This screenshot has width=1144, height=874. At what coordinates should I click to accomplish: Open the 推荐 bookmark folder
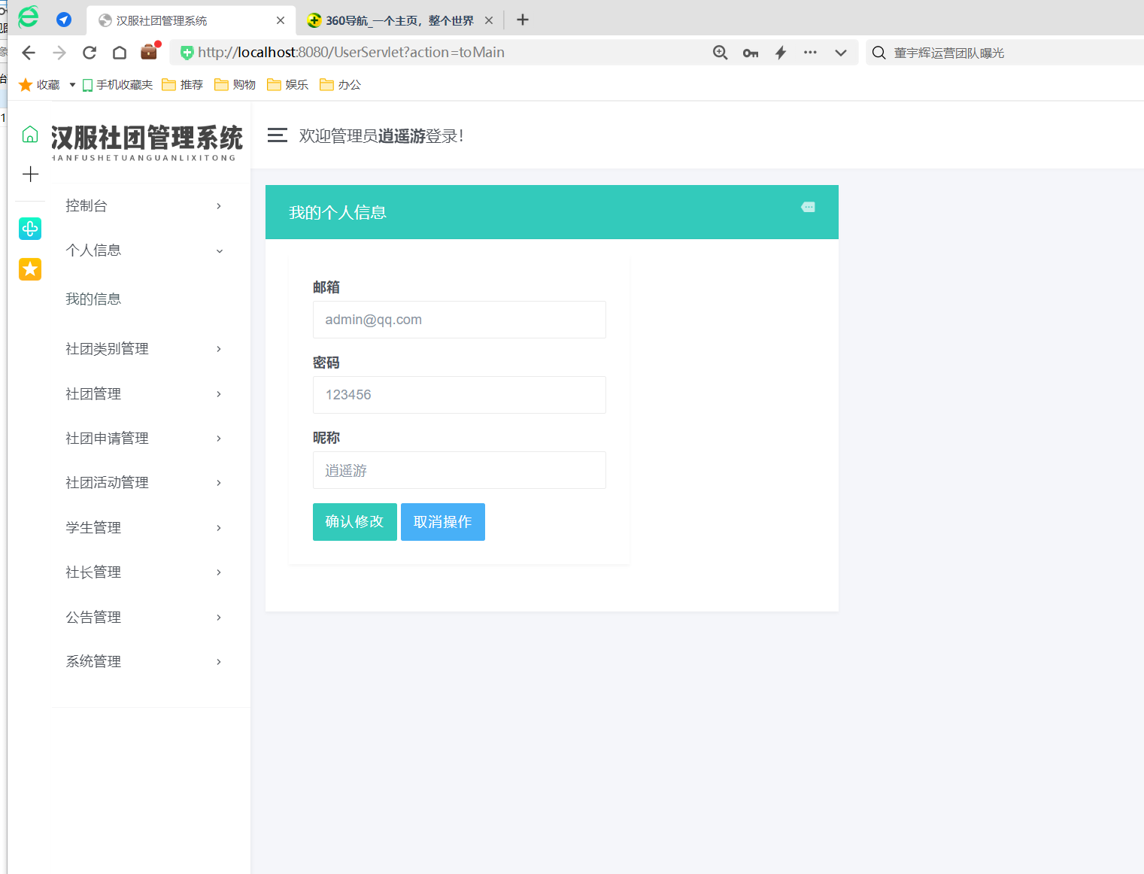pos(183,85)
